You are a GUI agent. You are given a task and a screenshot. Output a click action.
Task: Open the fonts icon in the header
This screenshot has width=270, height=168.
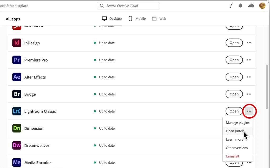(231, 6)
